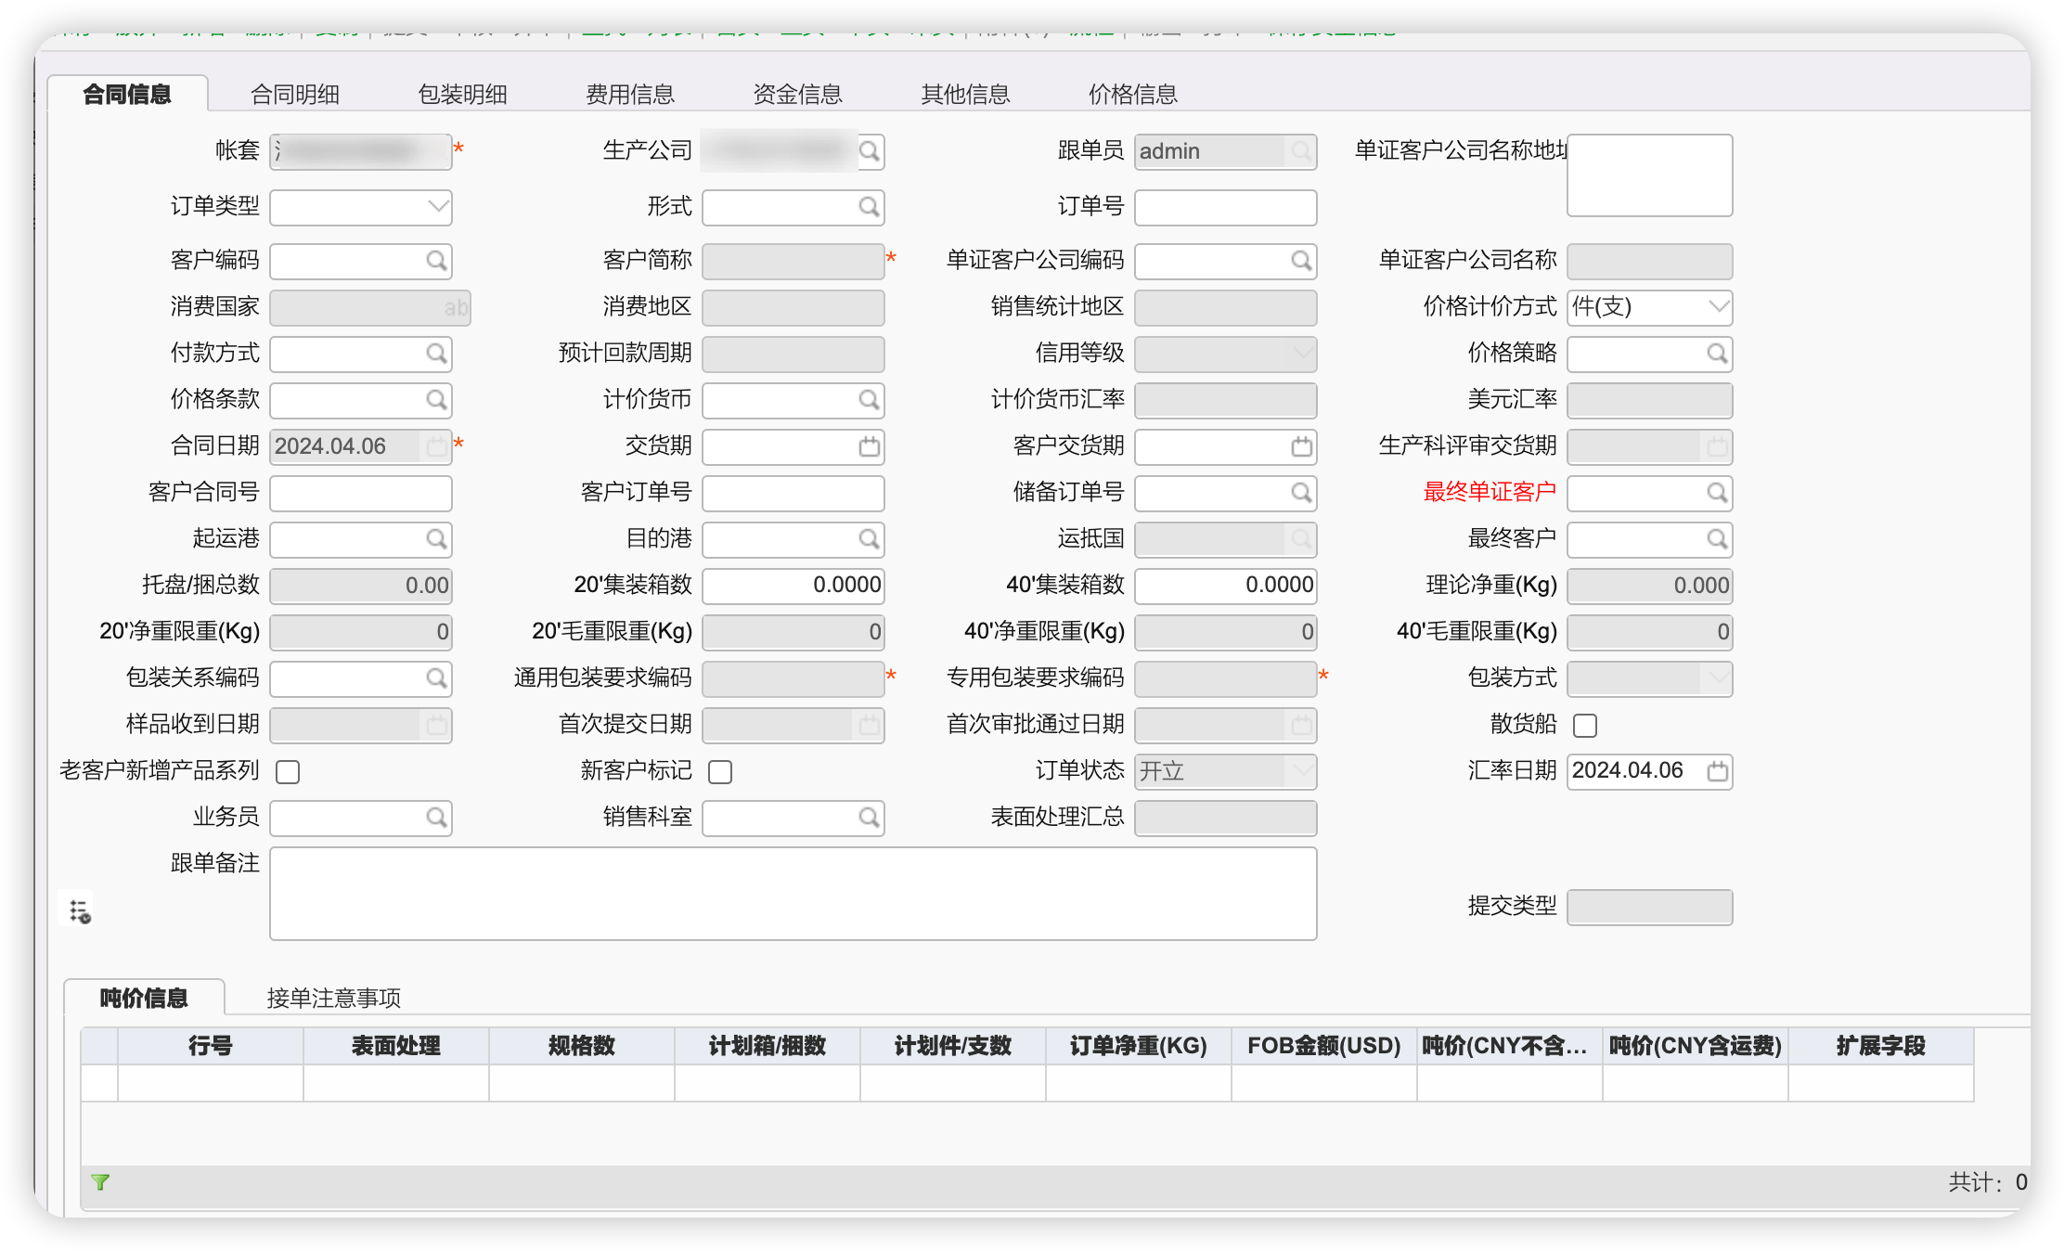
Task: Click the green filter icon below table
Action: (100, 1182)
